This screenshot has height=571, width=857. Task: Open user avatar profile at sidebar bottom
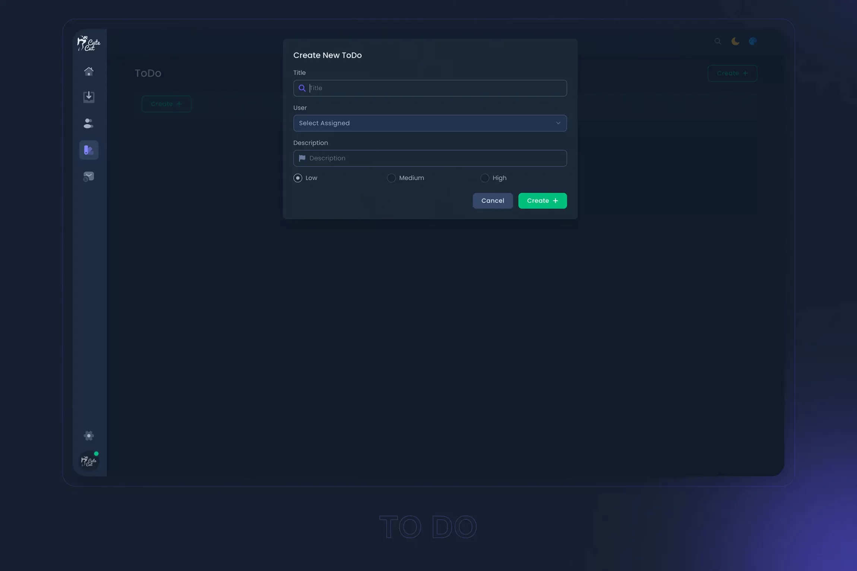pyautogui.click(x=89, y=462)
